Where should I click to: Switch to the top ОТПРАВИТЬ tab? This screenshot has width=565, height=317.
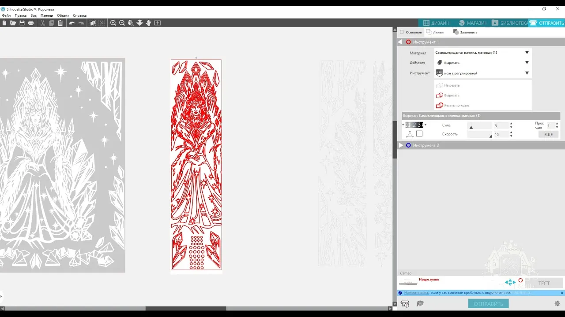point(546,23)
